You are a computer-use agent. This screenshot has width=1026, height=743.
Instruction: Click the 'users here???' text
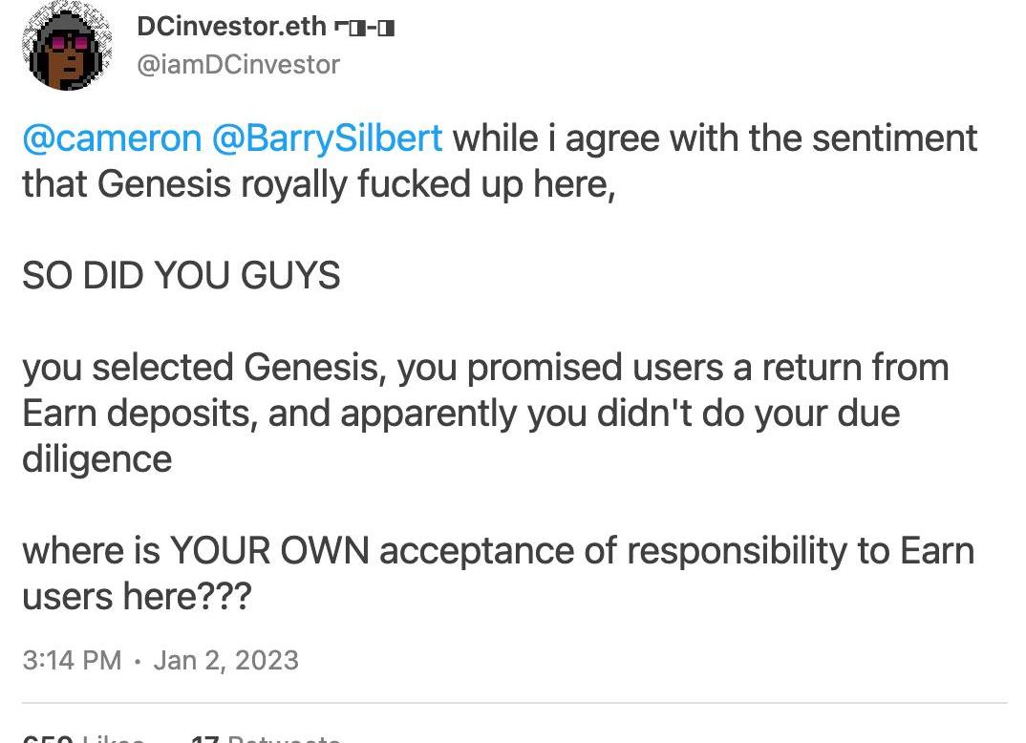[x=137, y=597]
